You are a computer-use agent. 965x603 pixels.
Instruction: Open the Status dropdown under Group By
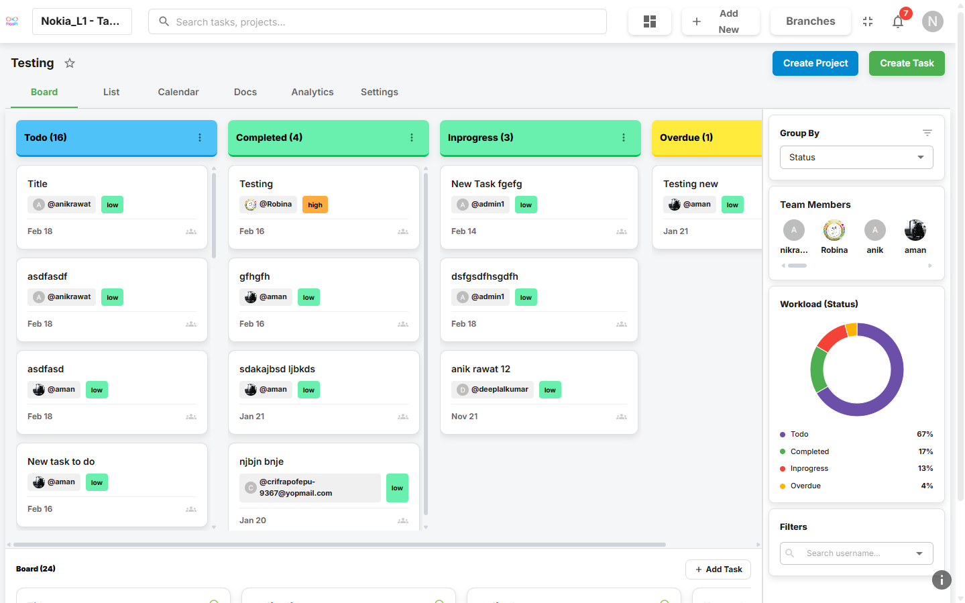(x=856, y=157)
